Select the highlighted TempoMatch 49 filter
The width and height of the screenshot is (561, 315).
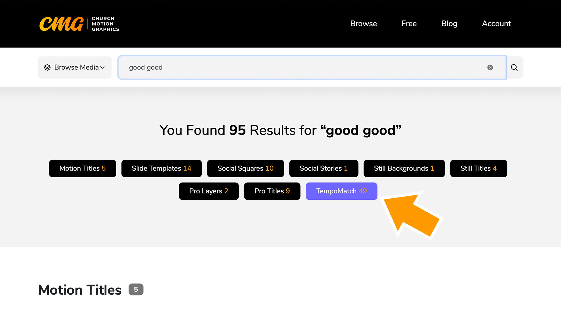tap(341, 191)
